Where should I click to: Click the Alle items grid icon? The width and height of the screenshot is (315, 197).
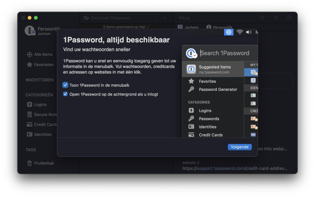(x=30, y=54)
